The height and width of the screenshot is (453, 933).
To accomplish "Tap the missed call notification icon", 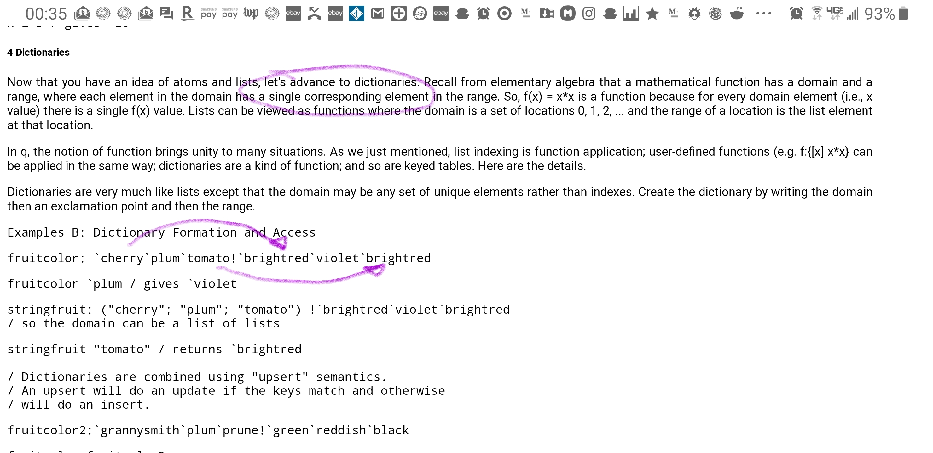I will pos(314,14).
